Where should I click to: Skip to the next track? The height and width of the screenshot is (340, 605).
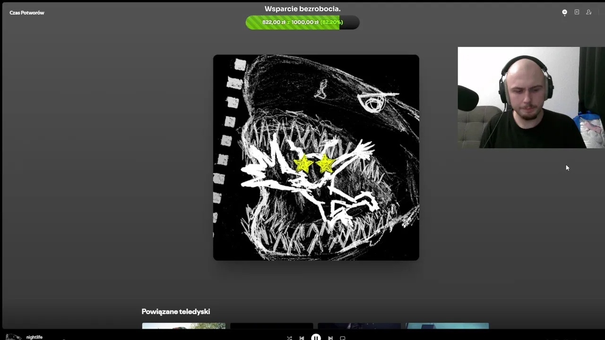tap(330, 338)
